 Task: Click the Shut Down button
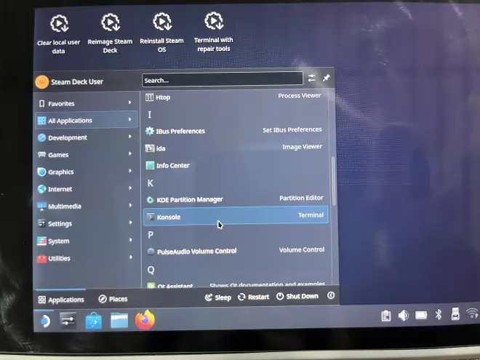(297, 296)
